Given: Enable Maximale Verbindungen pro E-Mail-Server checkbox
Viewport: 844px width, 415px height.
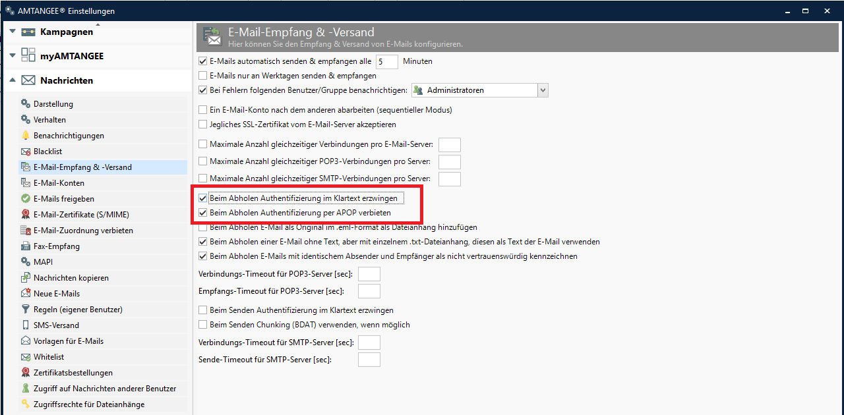Looking at the screenshot, I should (x=203, y=144).
